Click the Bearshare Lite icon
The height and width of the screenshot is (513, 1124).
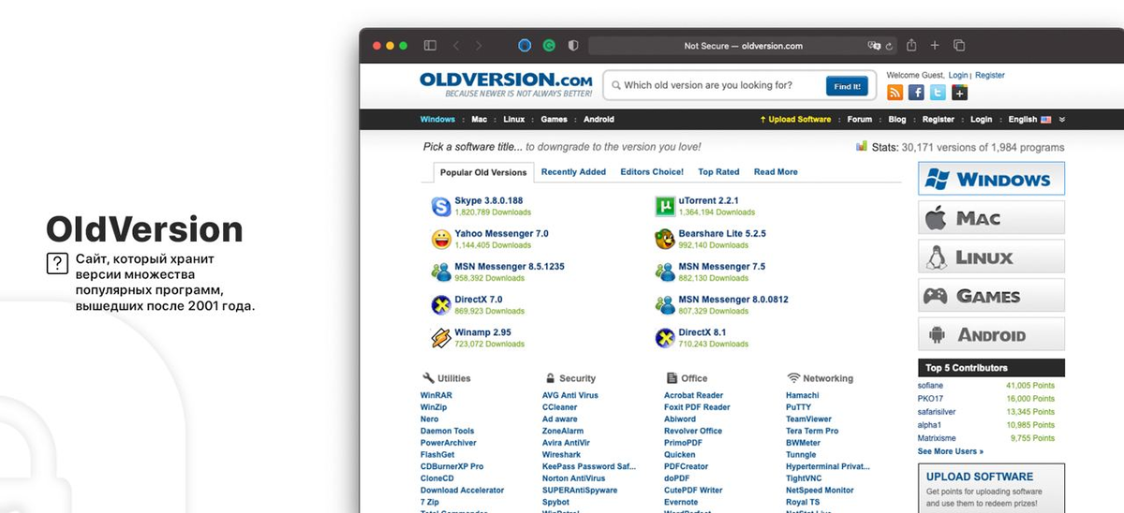pos(664,239)
